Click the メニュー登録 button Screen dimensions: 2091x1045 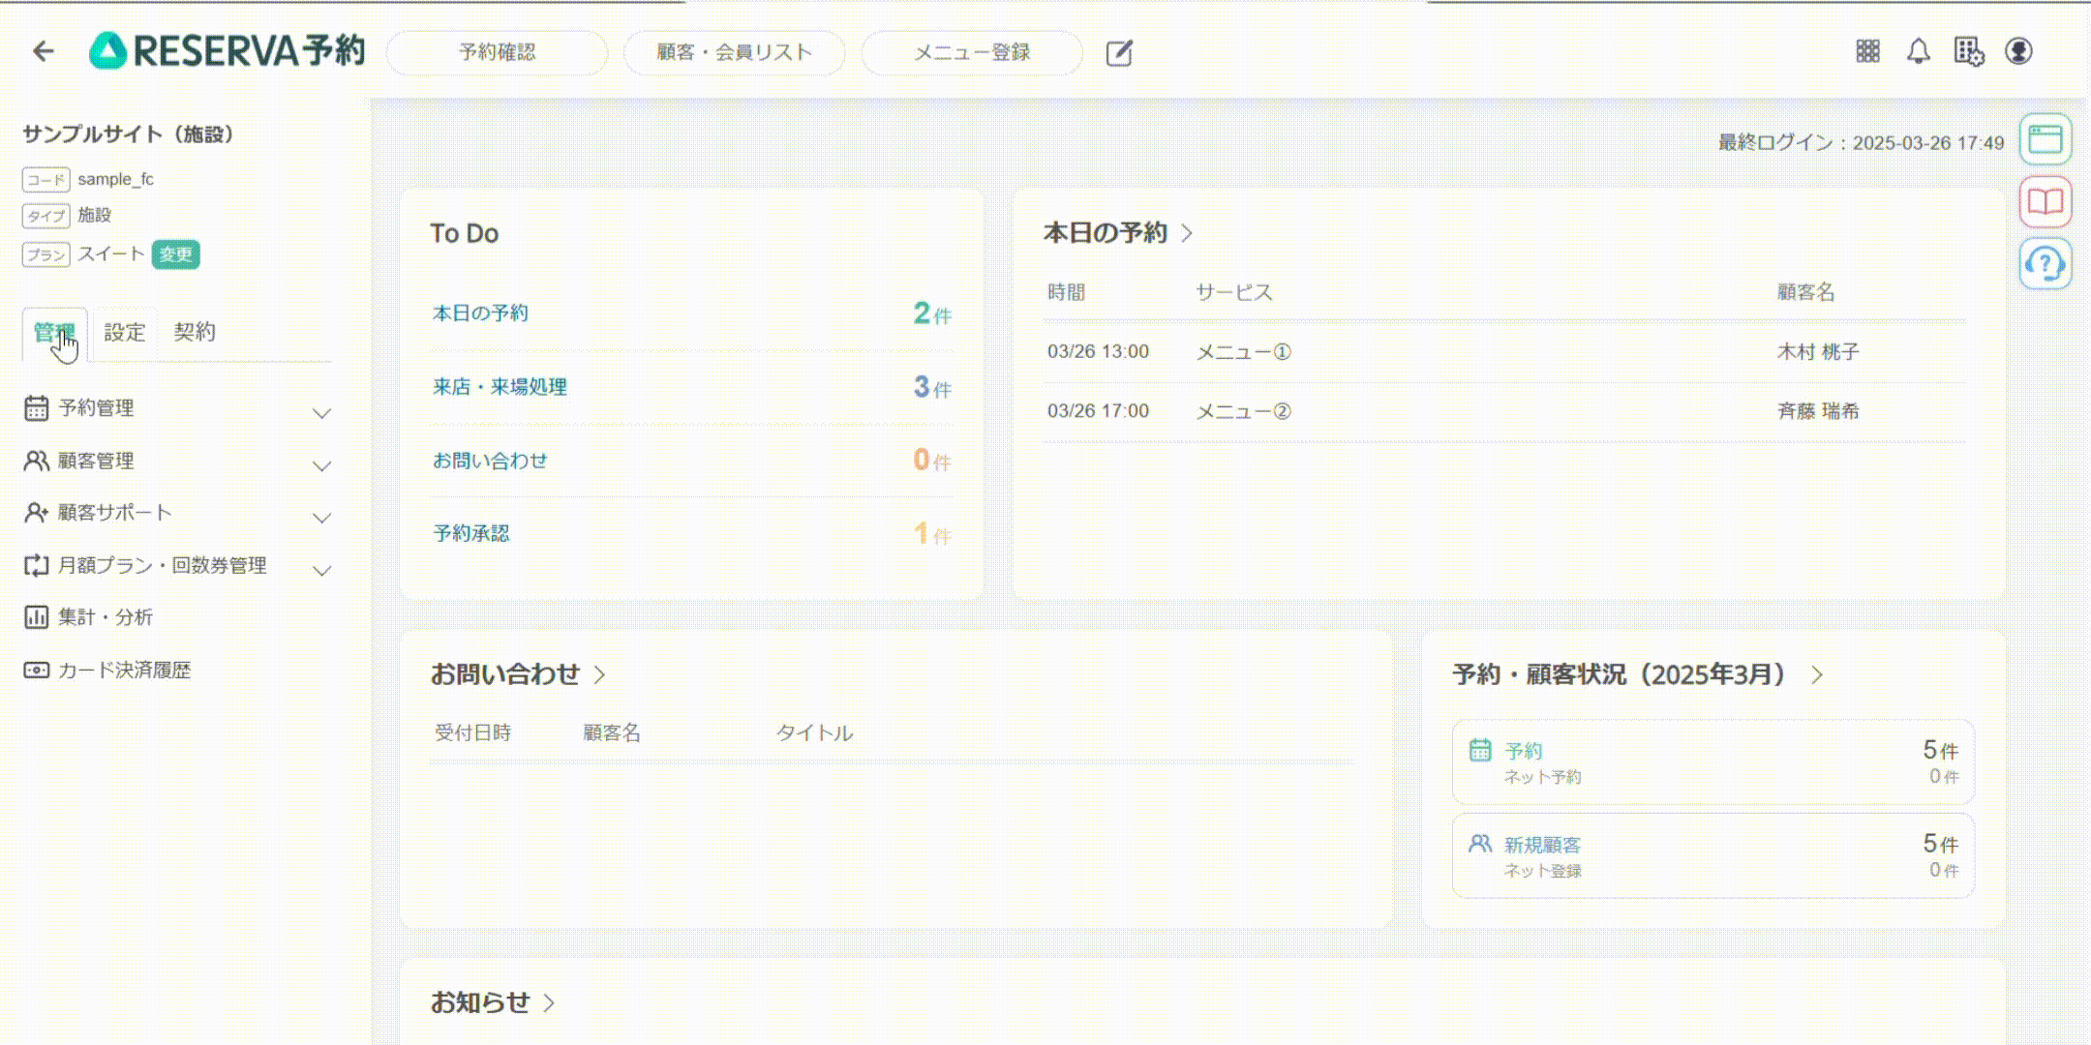point(972,52)
